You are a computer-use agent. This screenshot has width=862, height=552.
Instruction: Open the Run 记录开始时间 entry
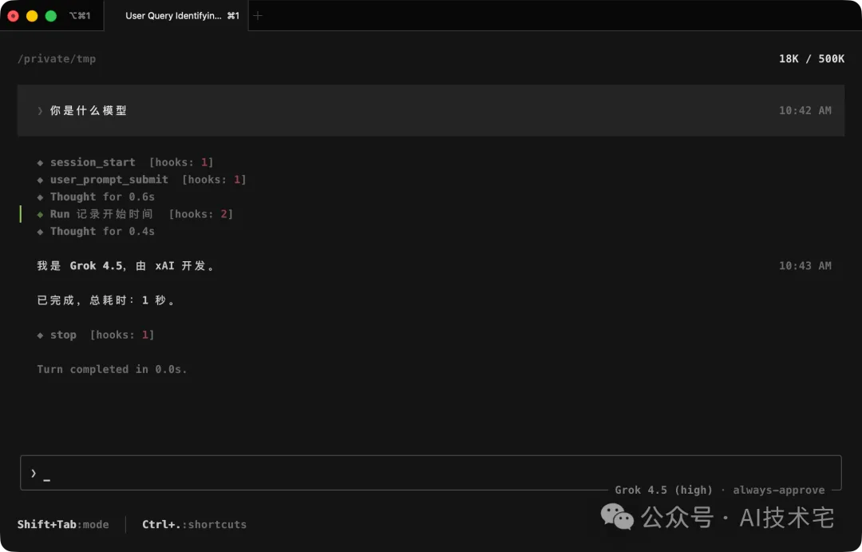(135, 214)
